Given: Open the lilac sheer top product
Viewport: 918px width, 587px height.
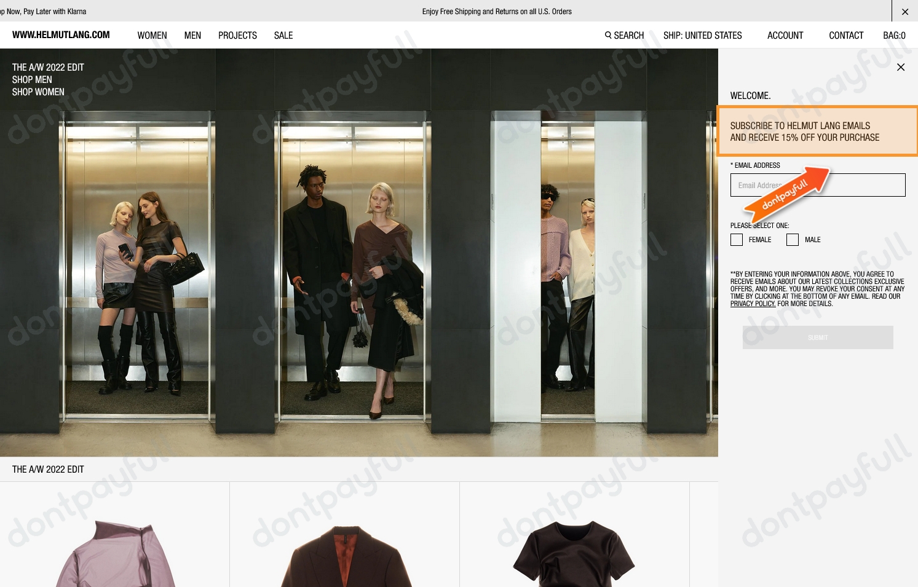Looking at the screenshot, I should coord(115,535).
